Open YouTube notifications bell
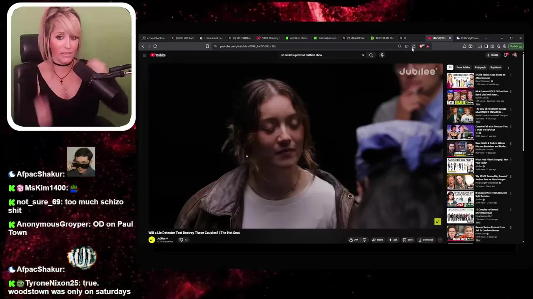The width and height of the screenshot is (533, 299). pyautogui.click(x=506, y=55)
